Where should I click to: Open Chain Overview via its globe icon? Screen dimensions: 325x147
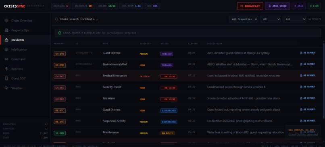coord(6,21)
